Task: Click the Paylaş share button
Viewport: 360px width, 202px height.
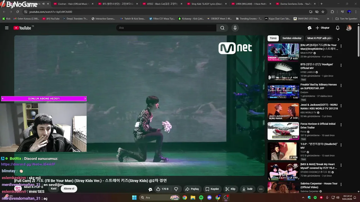Action: click(x=192, y=189)
